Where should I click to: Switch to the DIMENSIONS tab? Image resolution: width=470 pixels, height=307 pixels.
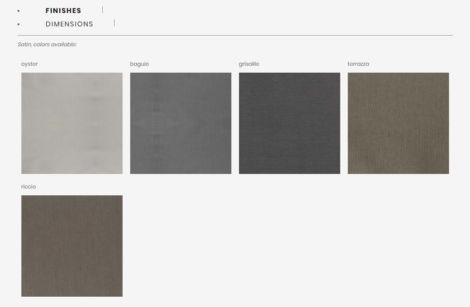(x=69, y=24)
